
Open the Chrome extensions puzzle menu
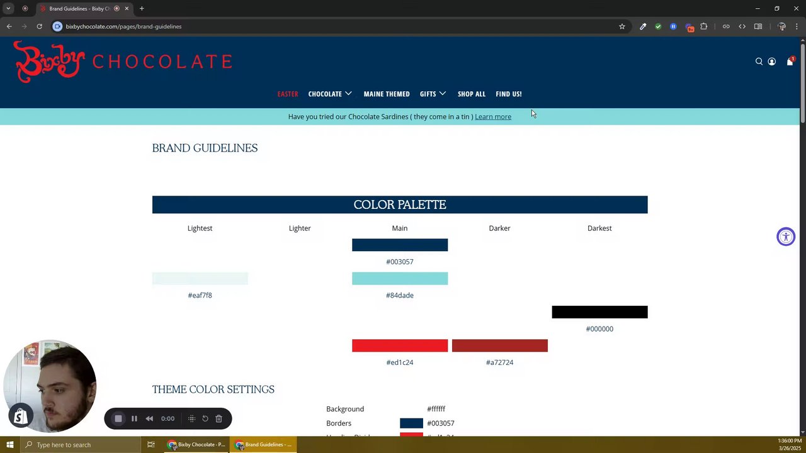(704, 26)
